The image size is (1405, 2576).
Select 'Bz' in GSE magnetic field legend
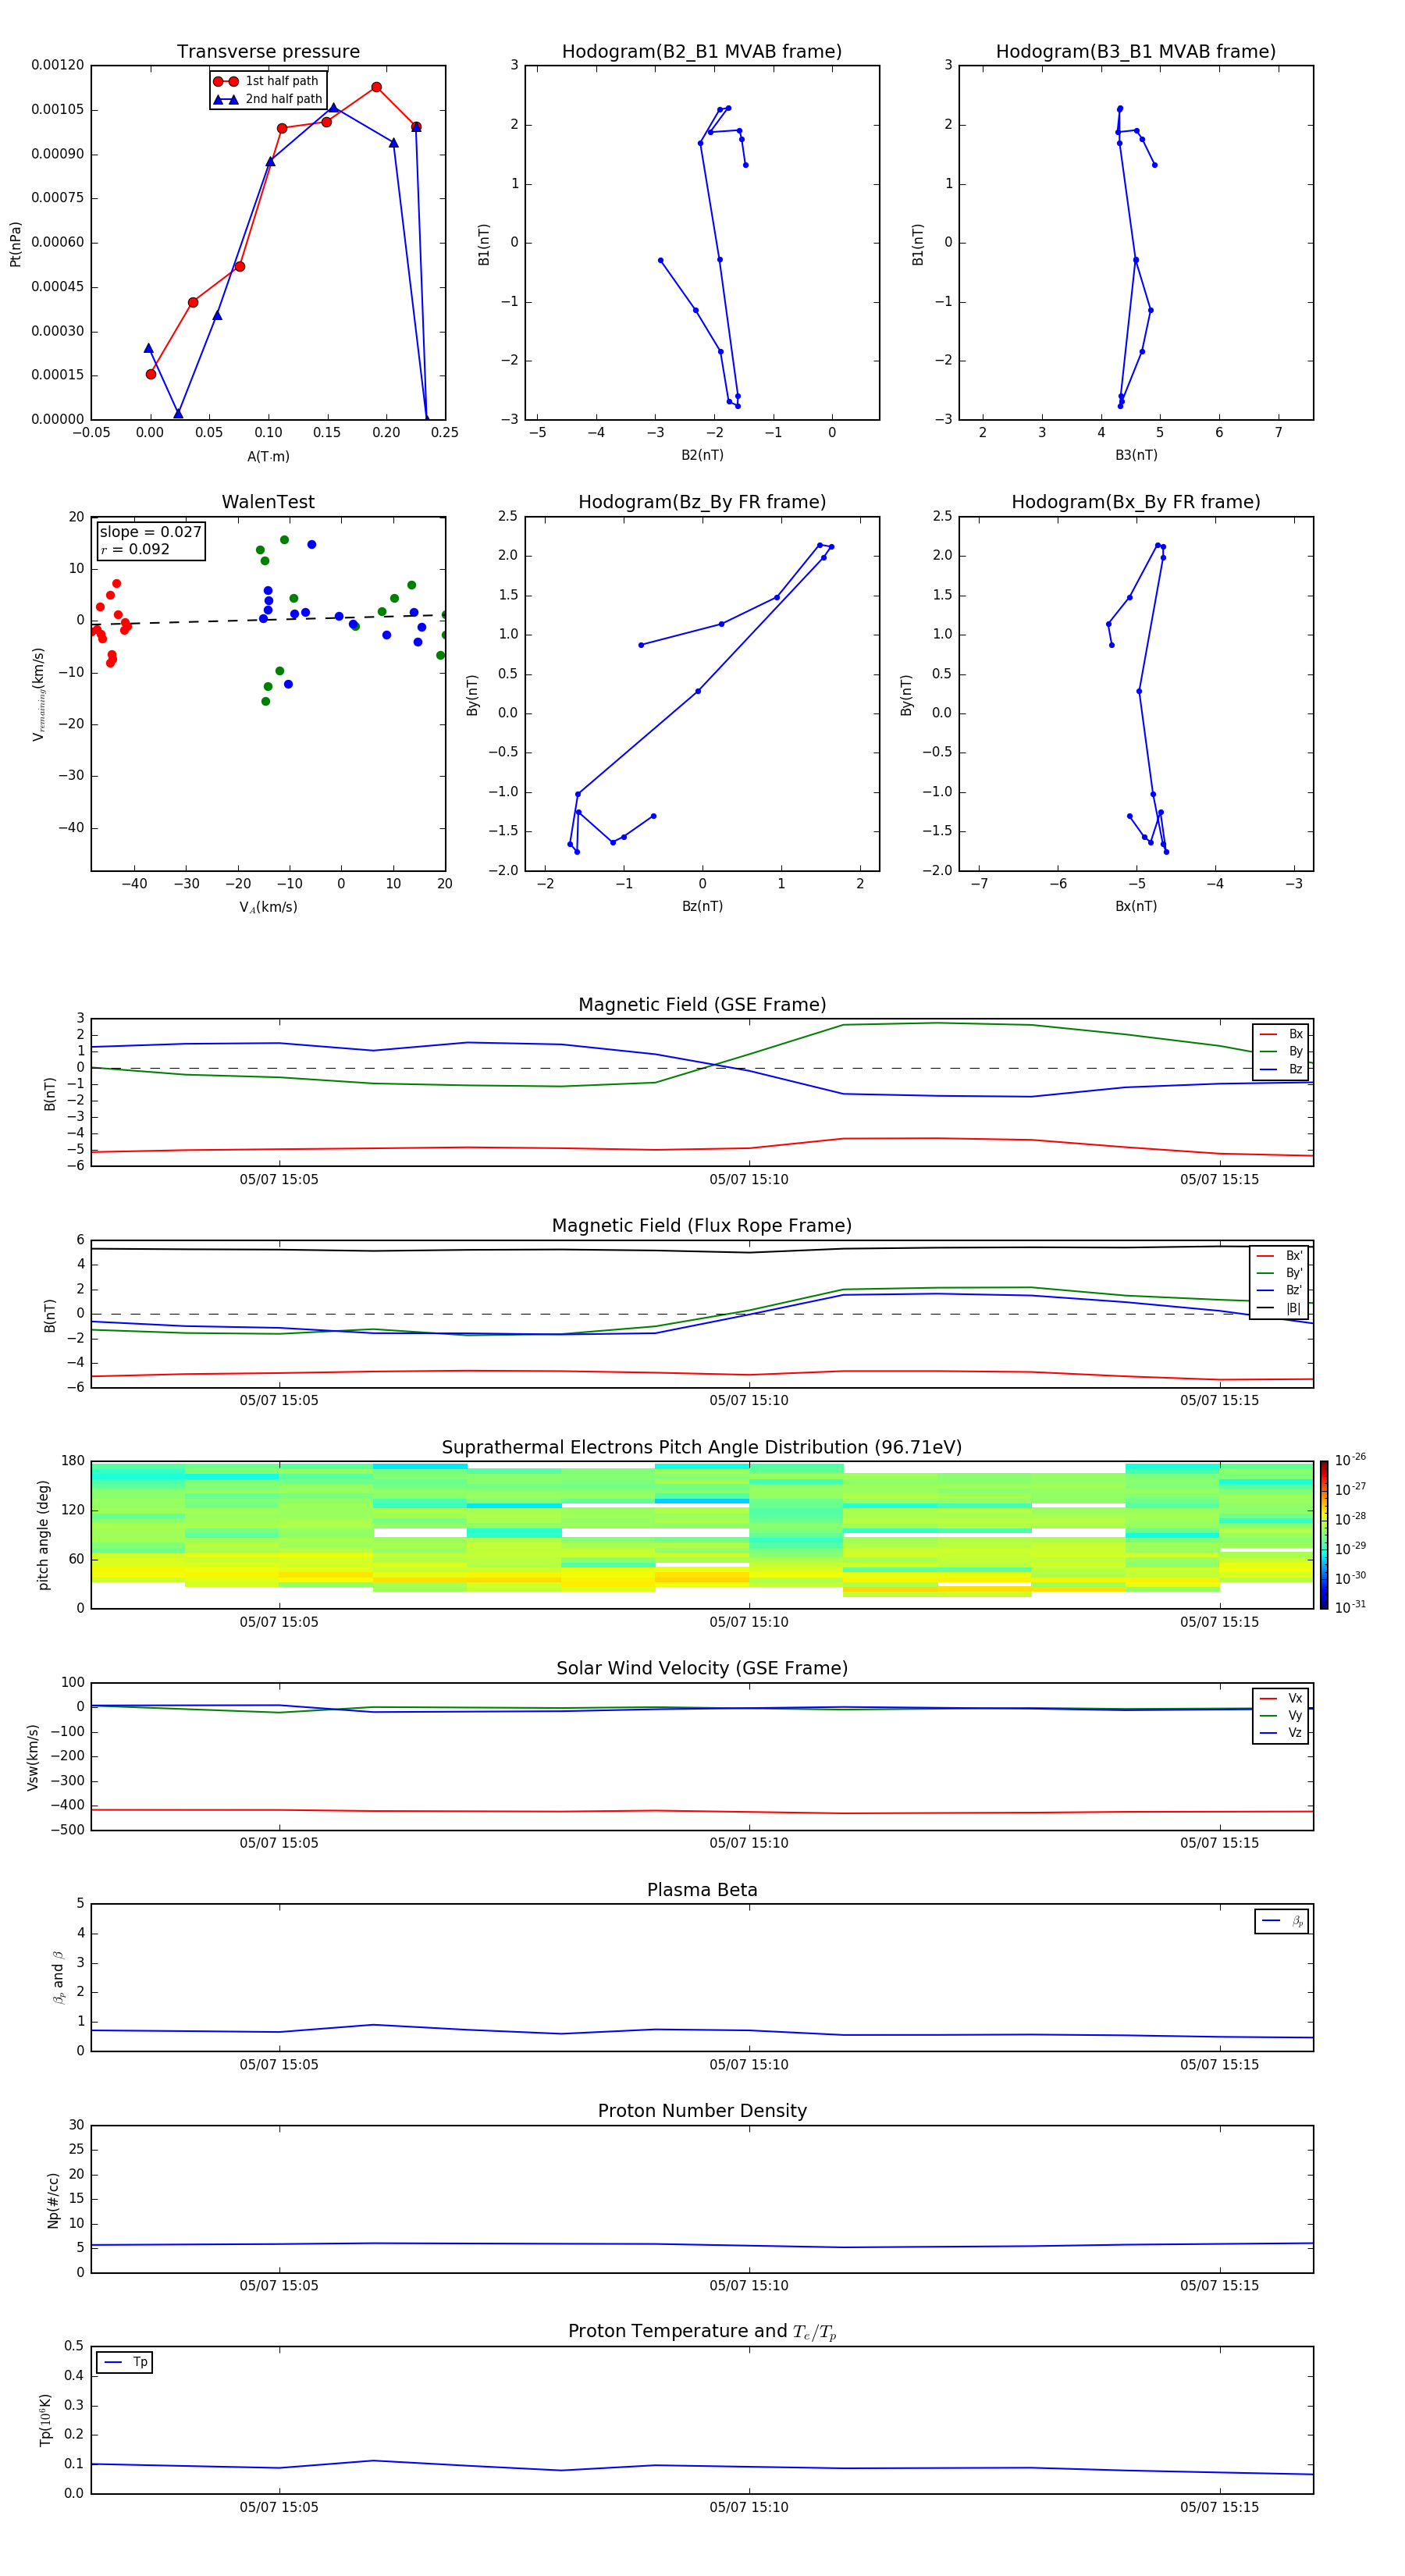point(1281,1070)
